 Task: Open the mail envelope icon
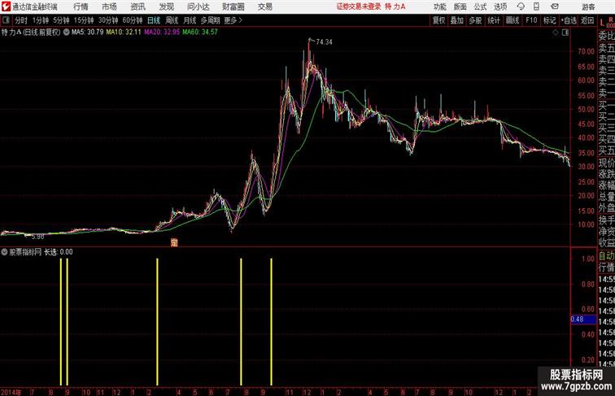(555, 7)
